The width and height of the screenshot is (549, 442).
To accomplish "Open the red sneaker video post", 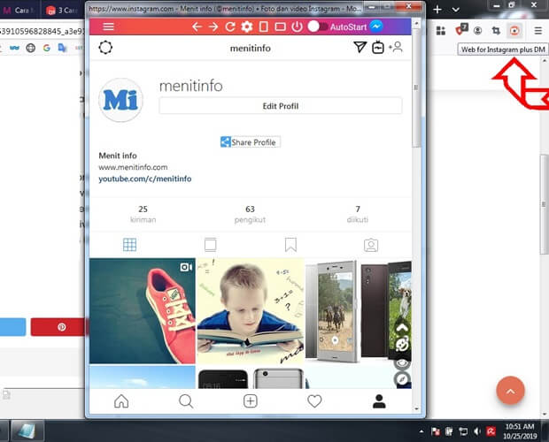I will (x=143, y=310).
